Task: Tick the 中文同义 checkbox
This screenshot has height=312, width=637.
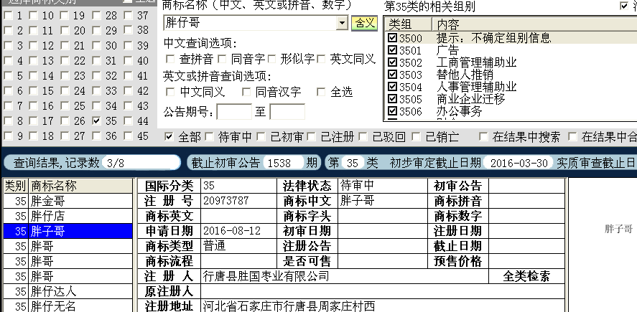Action: point(170,92)
